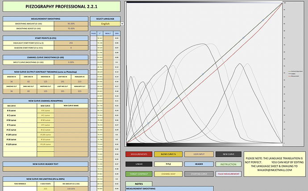Click the dark NEW CURVE legend box
Image resolution: width=308 pixels, height=191 pixels.
(229, 154)
